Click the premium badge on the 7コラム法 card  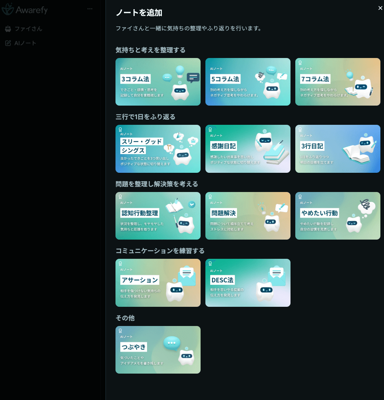point(299,62)
